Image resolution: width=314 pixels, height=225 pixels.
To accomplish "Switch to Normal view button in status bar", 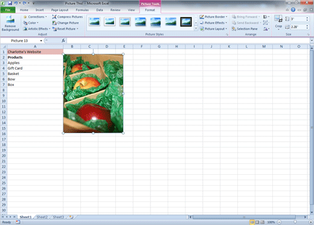I will [252, 222].
